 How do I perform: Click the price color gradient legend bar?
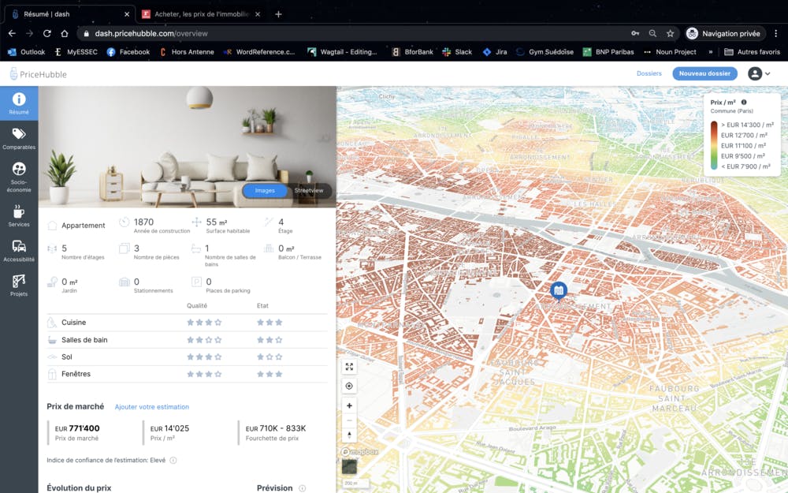coord(714,145)
